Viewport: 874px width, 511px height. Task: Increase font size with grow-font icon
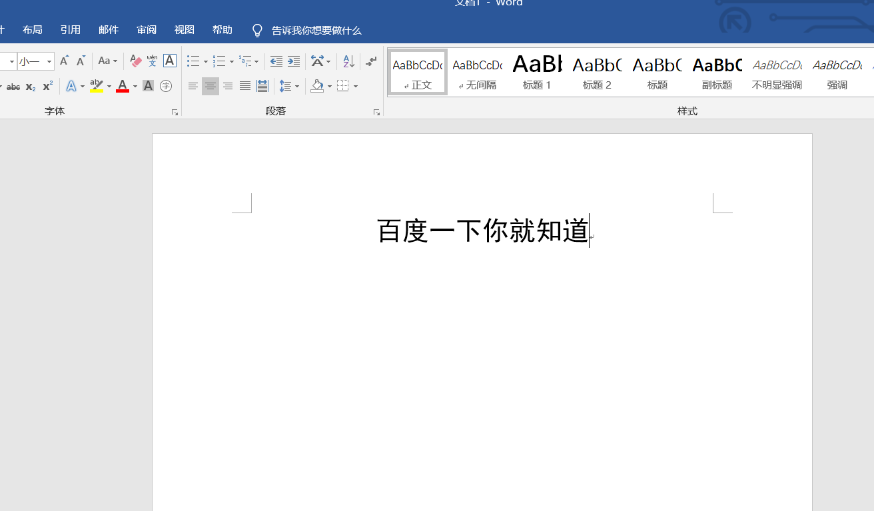[64, 61]
